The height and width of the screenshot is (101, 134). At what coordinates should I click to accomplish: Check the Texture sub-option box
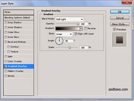tap(9, 52)
